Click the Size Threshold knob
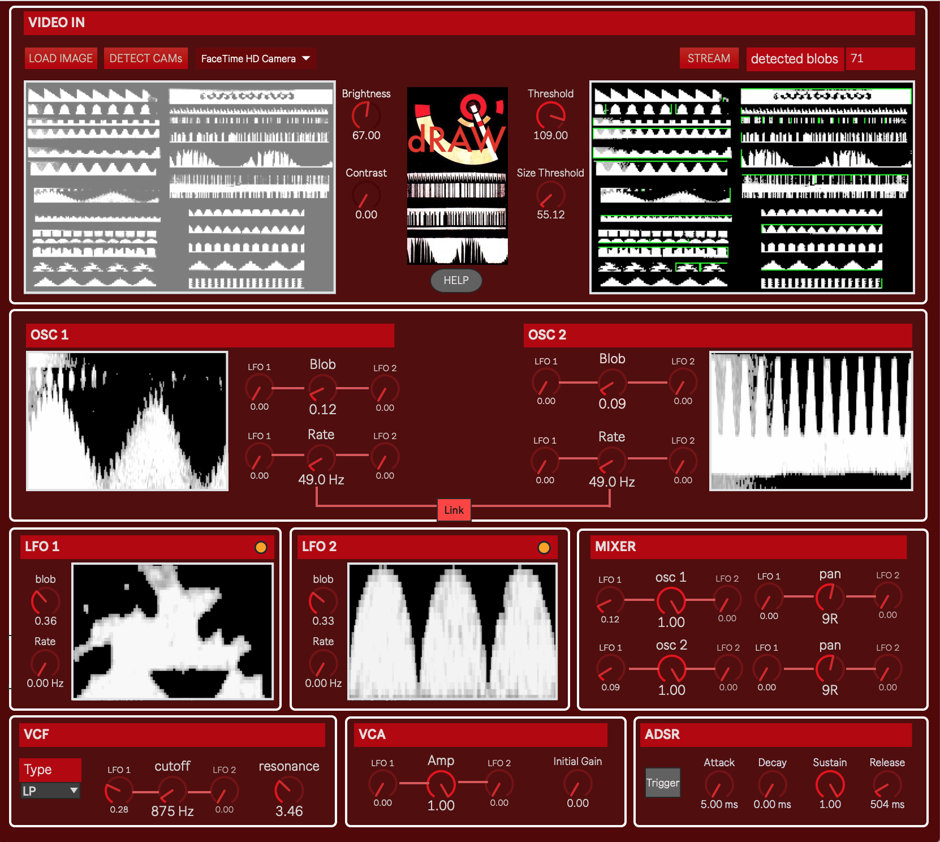This screenshot has width=940, height=842. pyautogui.click(x=550, y=196)
